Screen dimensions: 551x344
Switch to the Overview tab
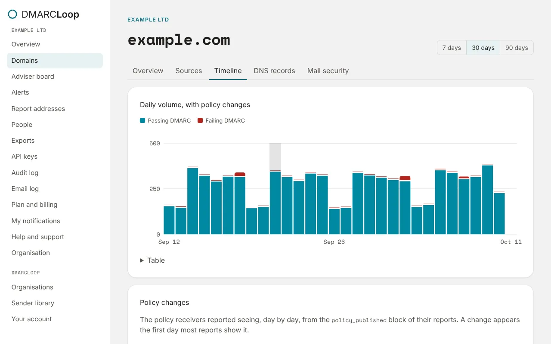click(148, 71)
